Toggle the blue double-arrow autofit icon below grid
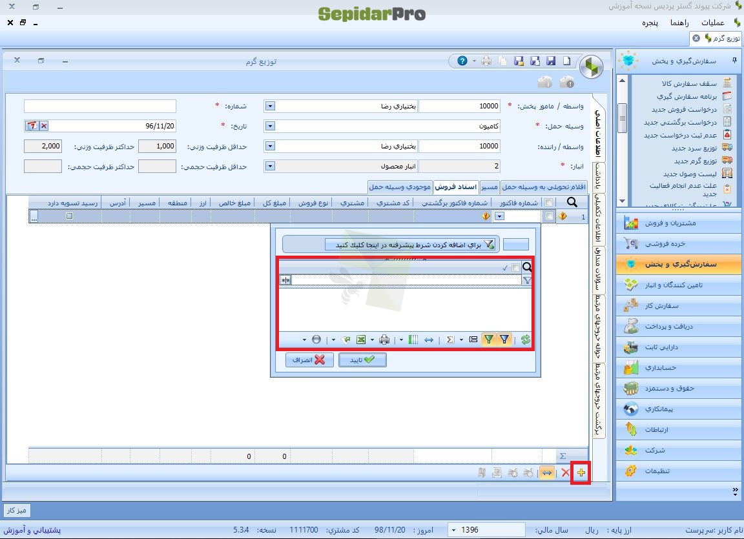 (547, 472)
